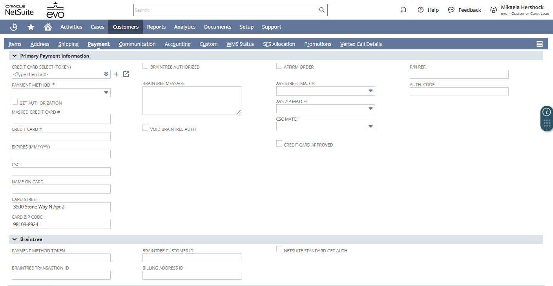Open the Customers menu
This screenshot has height=286, width=553.
point(126,27)
